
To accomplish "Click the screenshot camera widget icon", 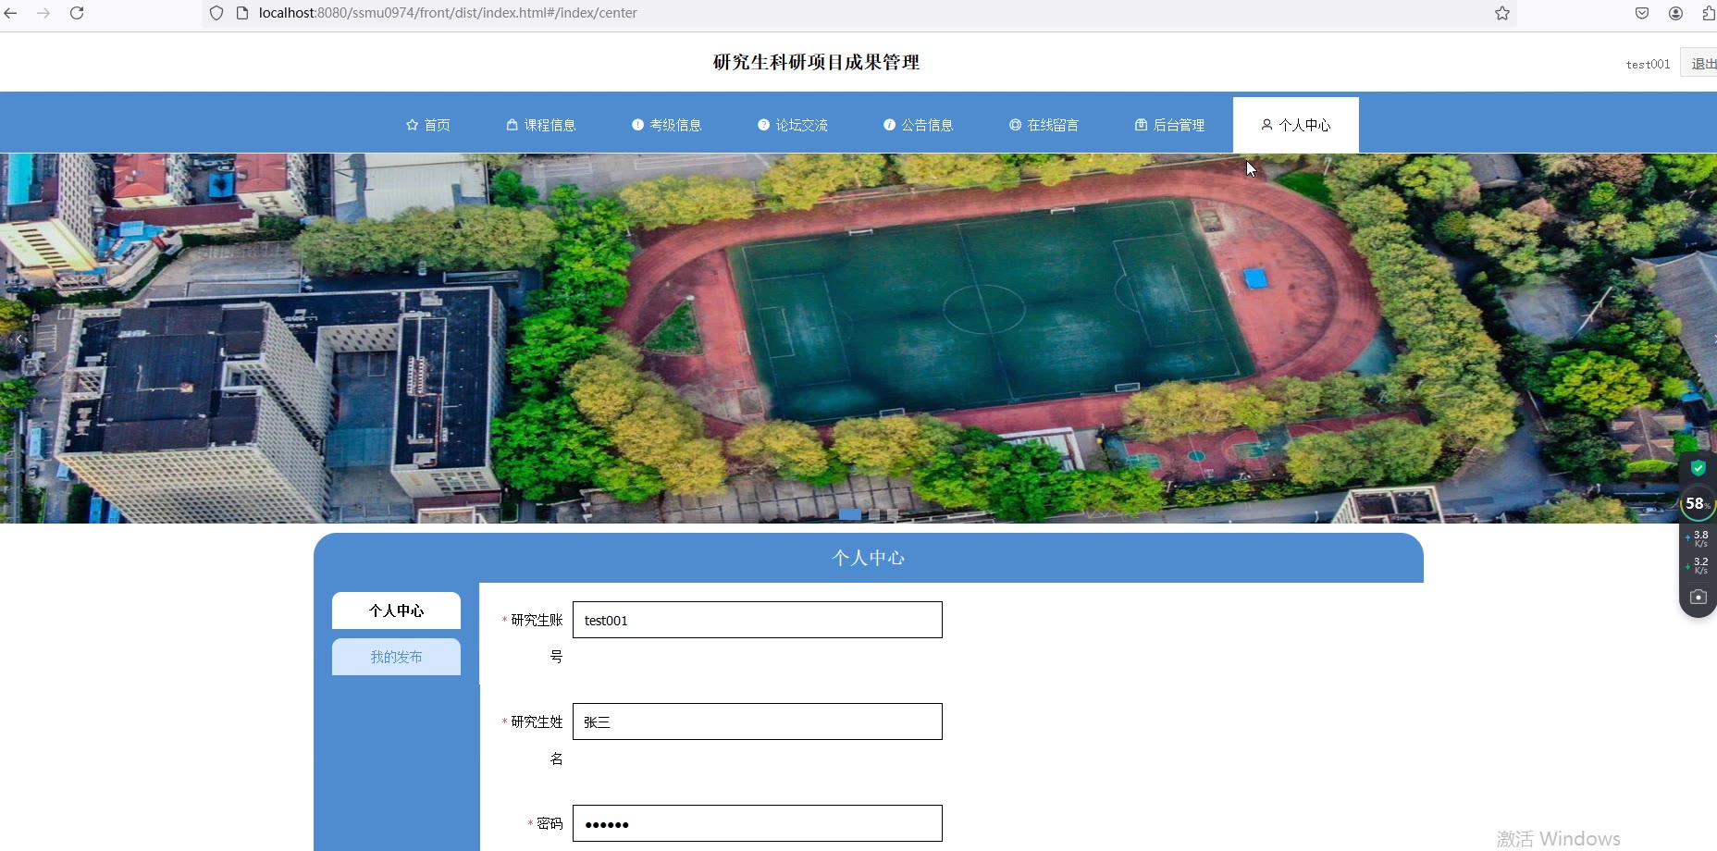I will [1698, 597].
